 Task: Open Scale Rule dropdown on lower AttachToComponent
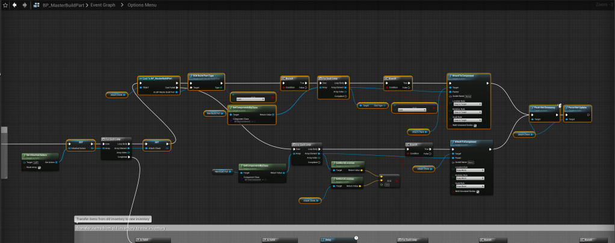pos(469,186)
